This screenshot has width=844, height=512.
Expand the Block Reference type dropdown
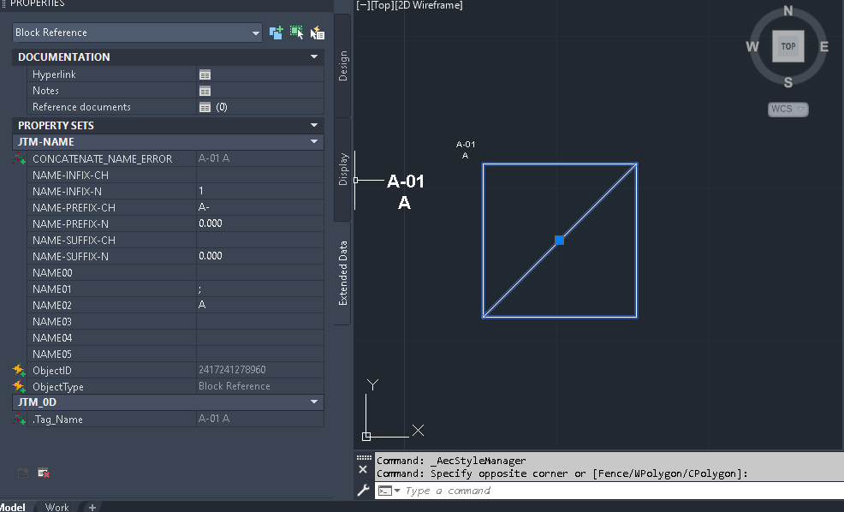pos(256,32)
